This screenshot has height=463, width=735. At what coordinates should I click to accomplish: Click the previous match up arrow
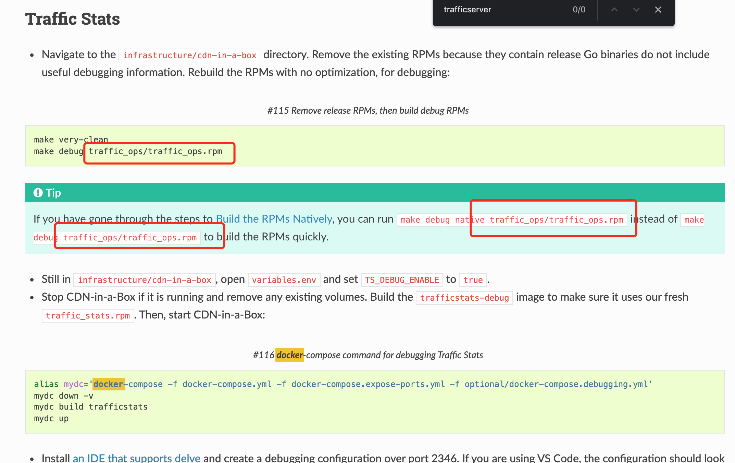pyautogui.click(x=614, y=10)
